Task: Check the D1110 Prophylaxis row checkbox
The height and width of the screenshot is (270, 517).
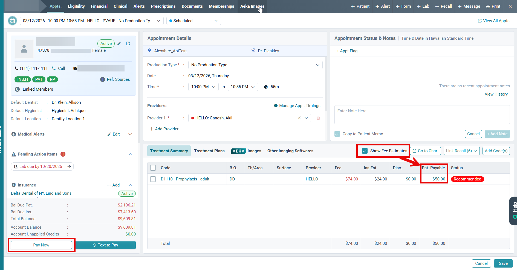Action: (x=153, y=179)
